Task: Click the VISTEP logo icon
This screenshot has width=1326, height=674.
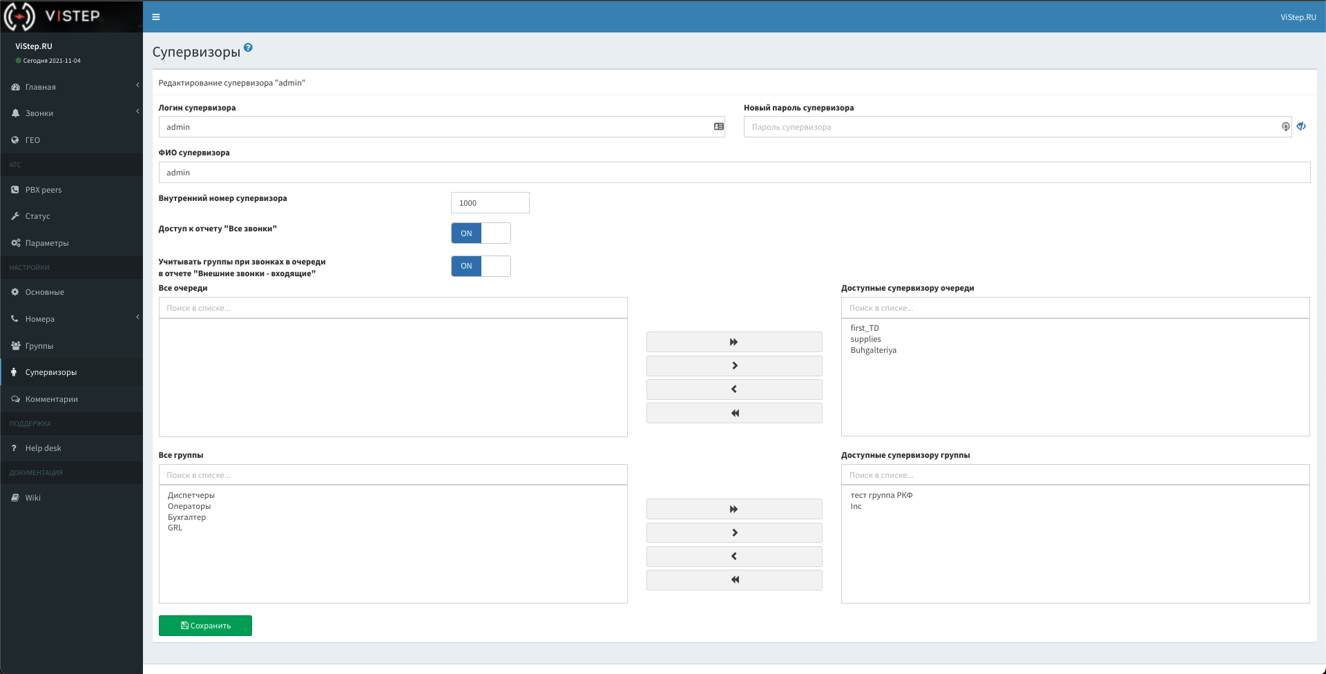Action: point(19,16)
